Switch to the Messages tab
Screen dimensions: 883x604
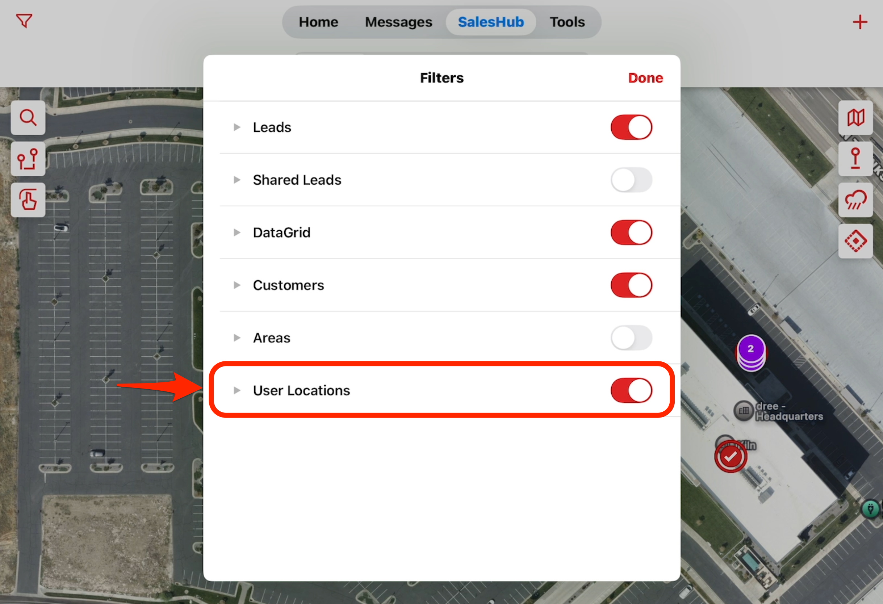(398, 22)
